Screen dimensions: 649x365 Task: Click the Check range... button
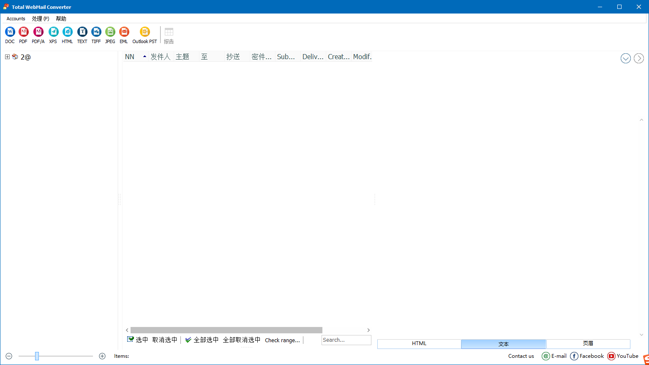click(282, 340)
